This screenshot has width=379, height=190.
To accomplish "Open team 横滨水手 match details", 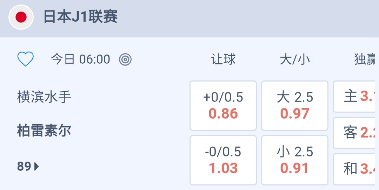I will pos(44,97).
